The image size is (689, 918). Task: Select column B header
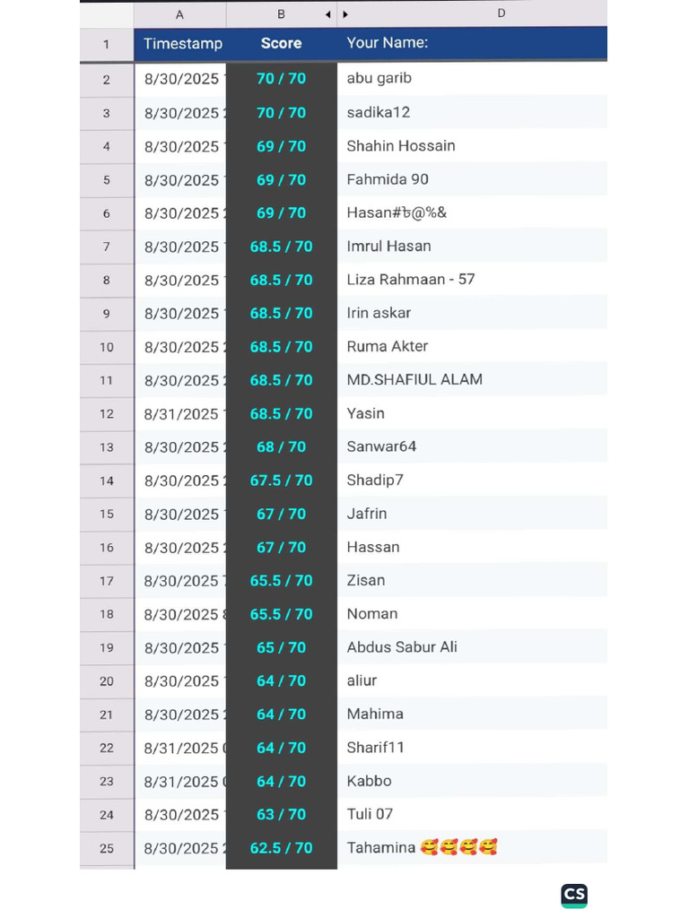pos(281,14)
